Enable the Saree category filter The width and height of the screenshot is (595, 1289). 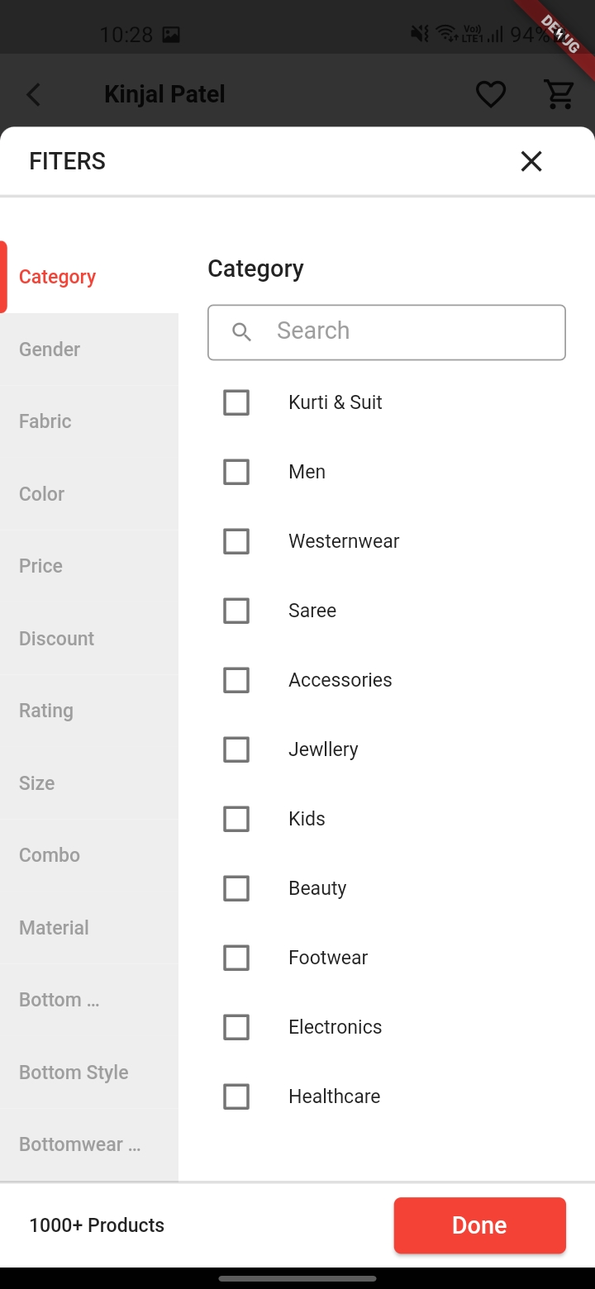click(x=236, y=611)
